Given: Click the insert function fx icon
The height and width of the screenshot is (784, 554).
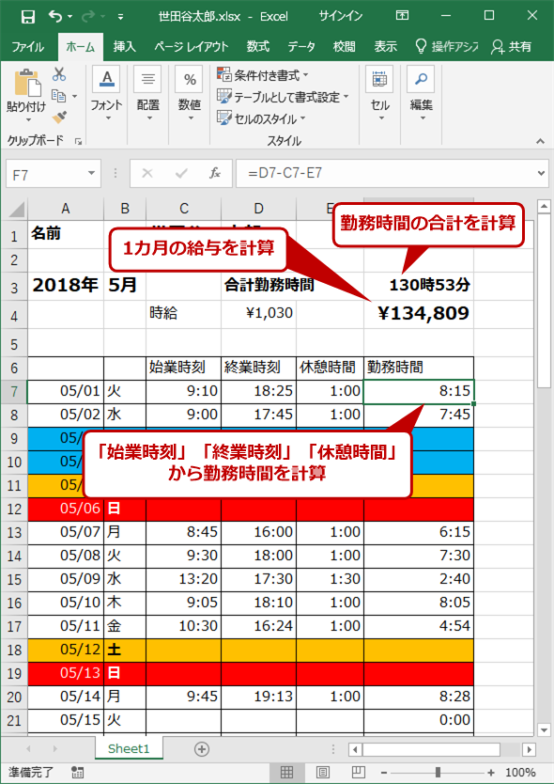Looking at the screenshot, I should (x=215, y=174).
